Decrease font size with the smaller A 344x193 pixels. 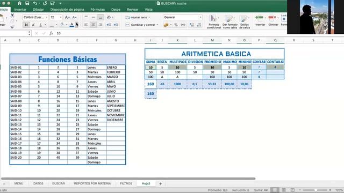click(x=74, y=17)
